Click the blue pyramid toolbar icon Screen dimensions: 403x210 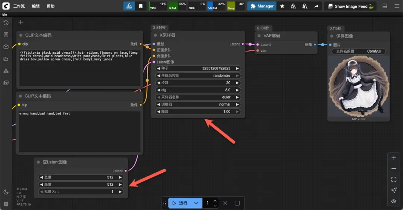[129, 6]
